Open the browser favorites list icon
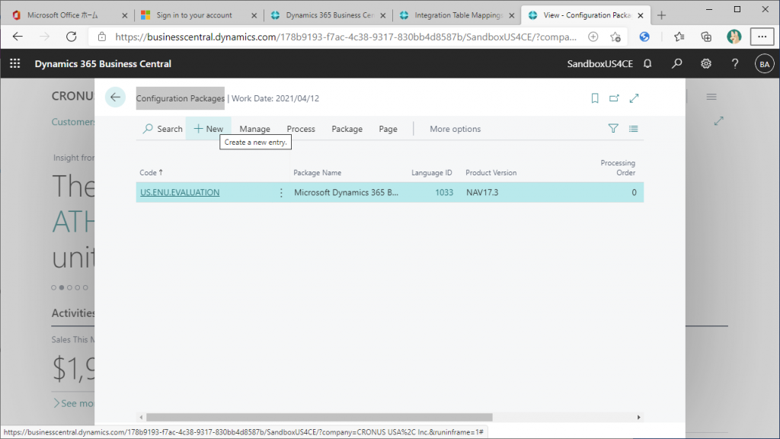The image size is (780, 439). [679, 37]
